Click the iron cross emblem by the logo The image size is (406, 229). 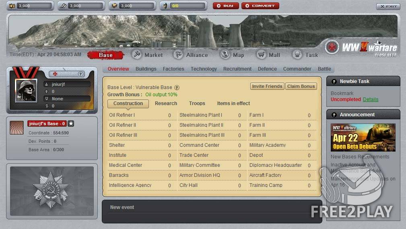point(332,47)
